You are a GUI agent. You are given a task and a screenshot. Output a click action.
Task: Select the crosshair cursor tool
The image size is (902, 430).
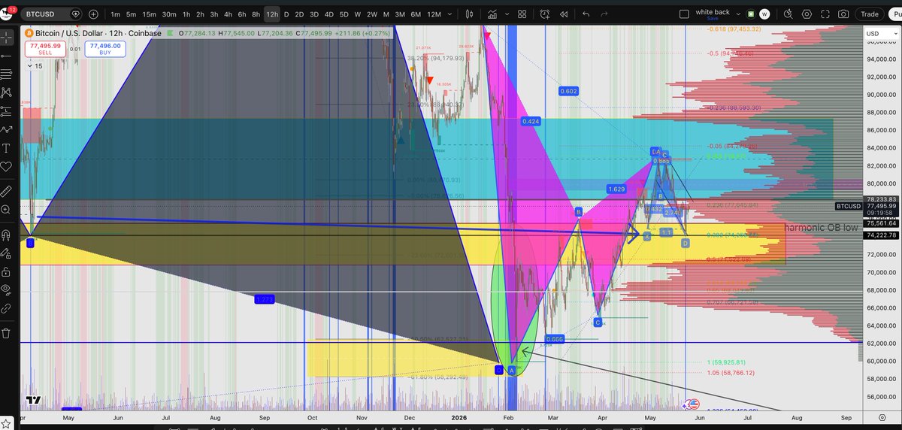(x=8, y=36)
